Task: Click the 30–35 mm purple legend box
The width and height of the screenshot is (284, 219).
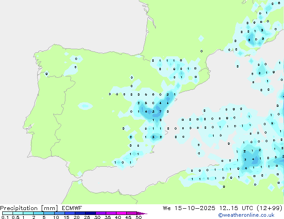Action: tap(100, 213)
